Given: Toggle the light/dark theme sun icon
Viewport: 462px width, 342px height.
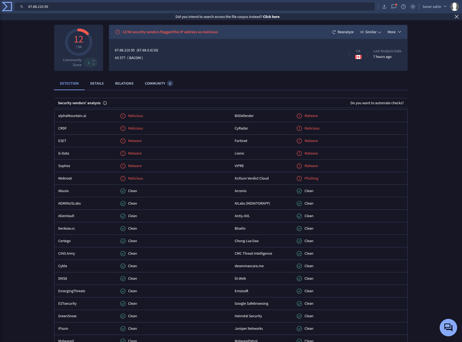Looking at the screenshot, I should (x=413, y=7).
